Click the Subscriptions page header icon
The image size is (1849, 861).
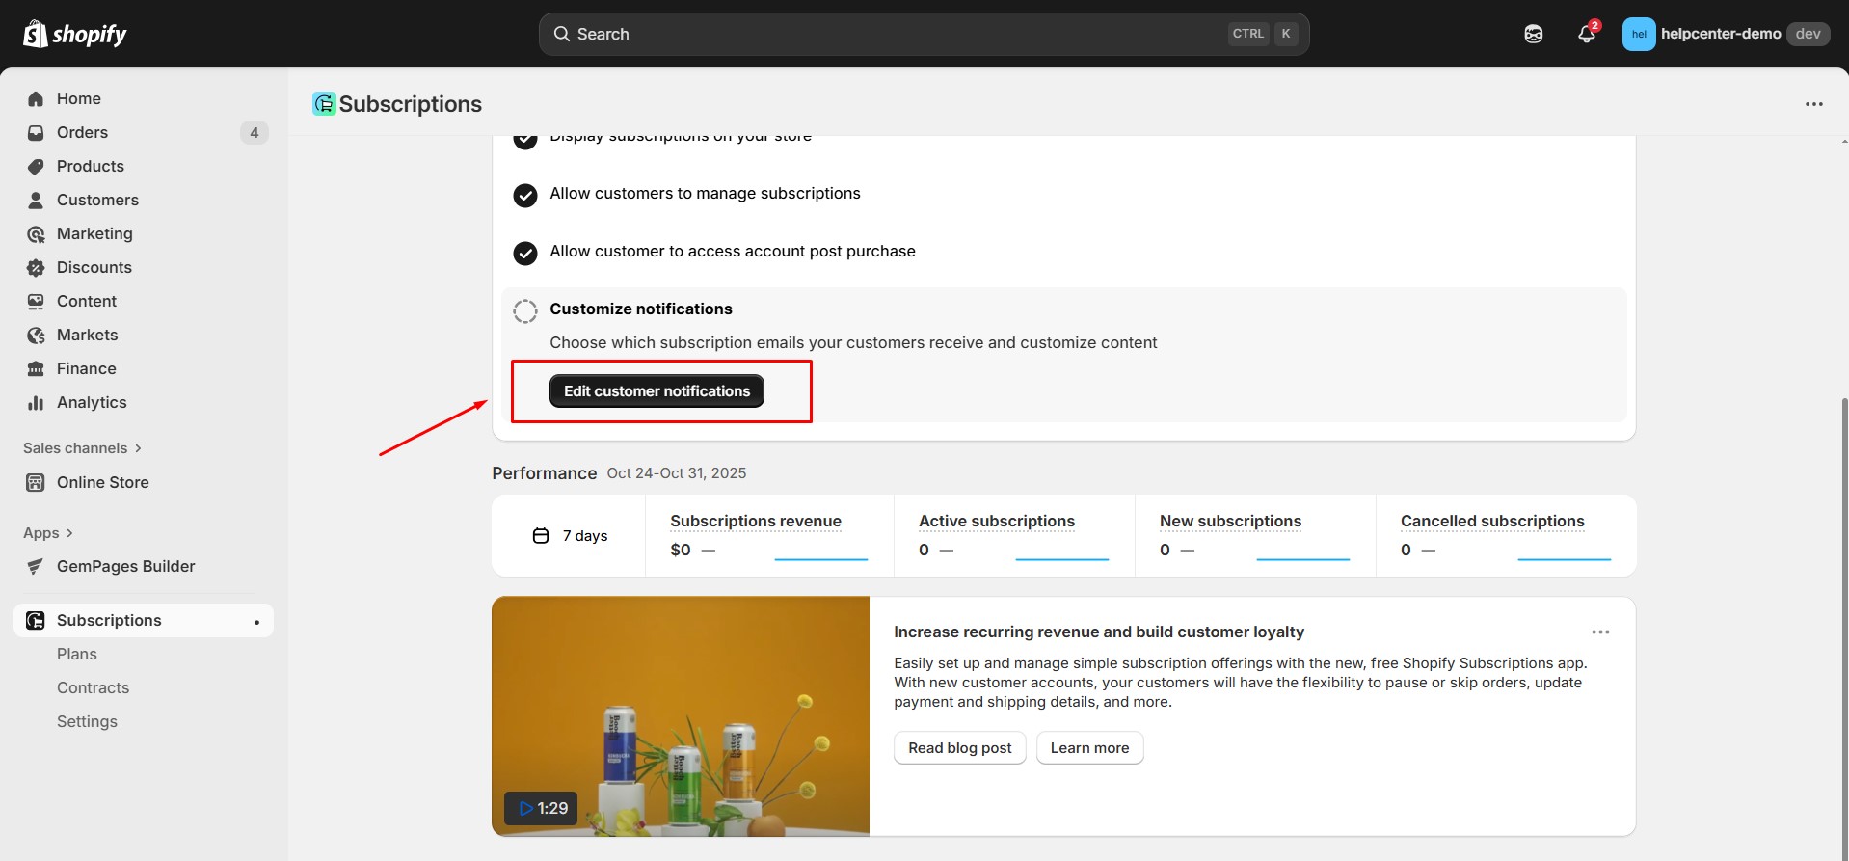pyautogui.click(x=324, y=104)
